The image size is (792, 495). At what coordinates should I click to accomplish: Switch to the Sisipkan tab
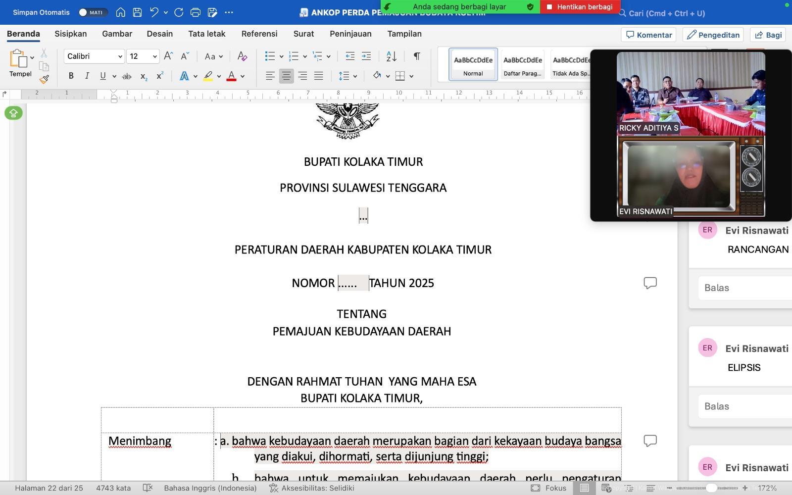click(x=70, y=34)
